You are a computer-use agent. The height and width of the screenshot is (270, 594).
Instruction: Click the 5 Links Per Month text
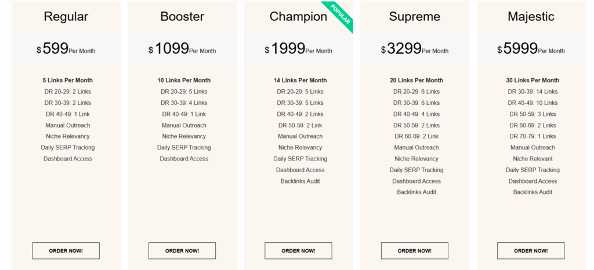tap(67, 81)
